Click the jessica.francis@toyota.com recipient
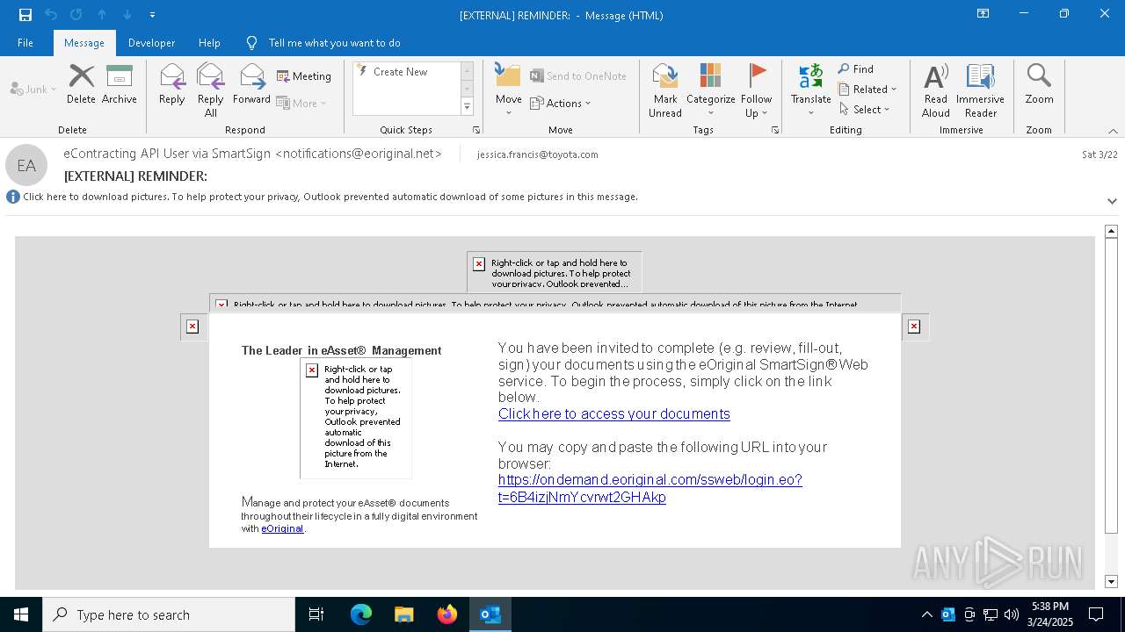The width and height of the screenshot is (1125, 632). 537,154
